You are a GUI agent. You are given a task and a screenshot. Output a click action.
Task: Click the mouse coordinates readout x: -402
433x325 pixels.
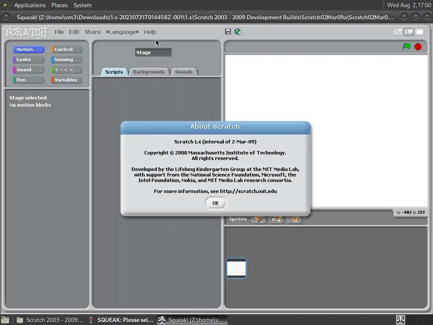411,212
